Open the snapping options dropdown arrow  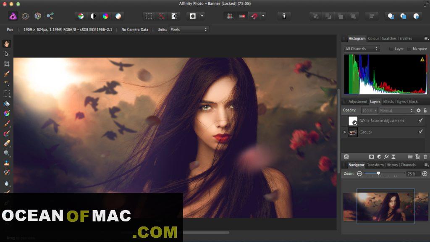point(263,16)
